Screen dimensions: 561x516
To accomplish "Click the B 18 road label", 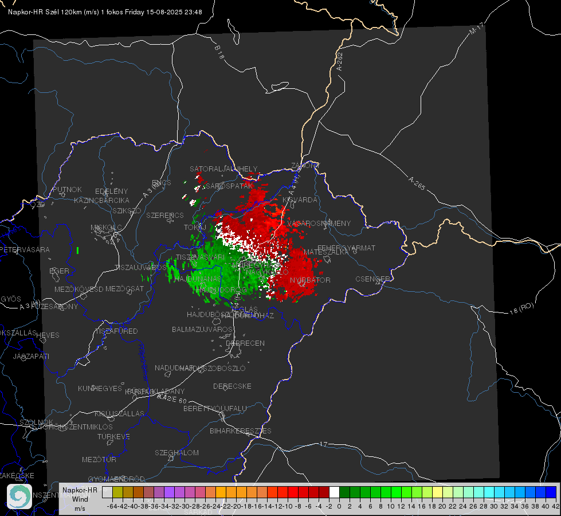I will [219, 52].
